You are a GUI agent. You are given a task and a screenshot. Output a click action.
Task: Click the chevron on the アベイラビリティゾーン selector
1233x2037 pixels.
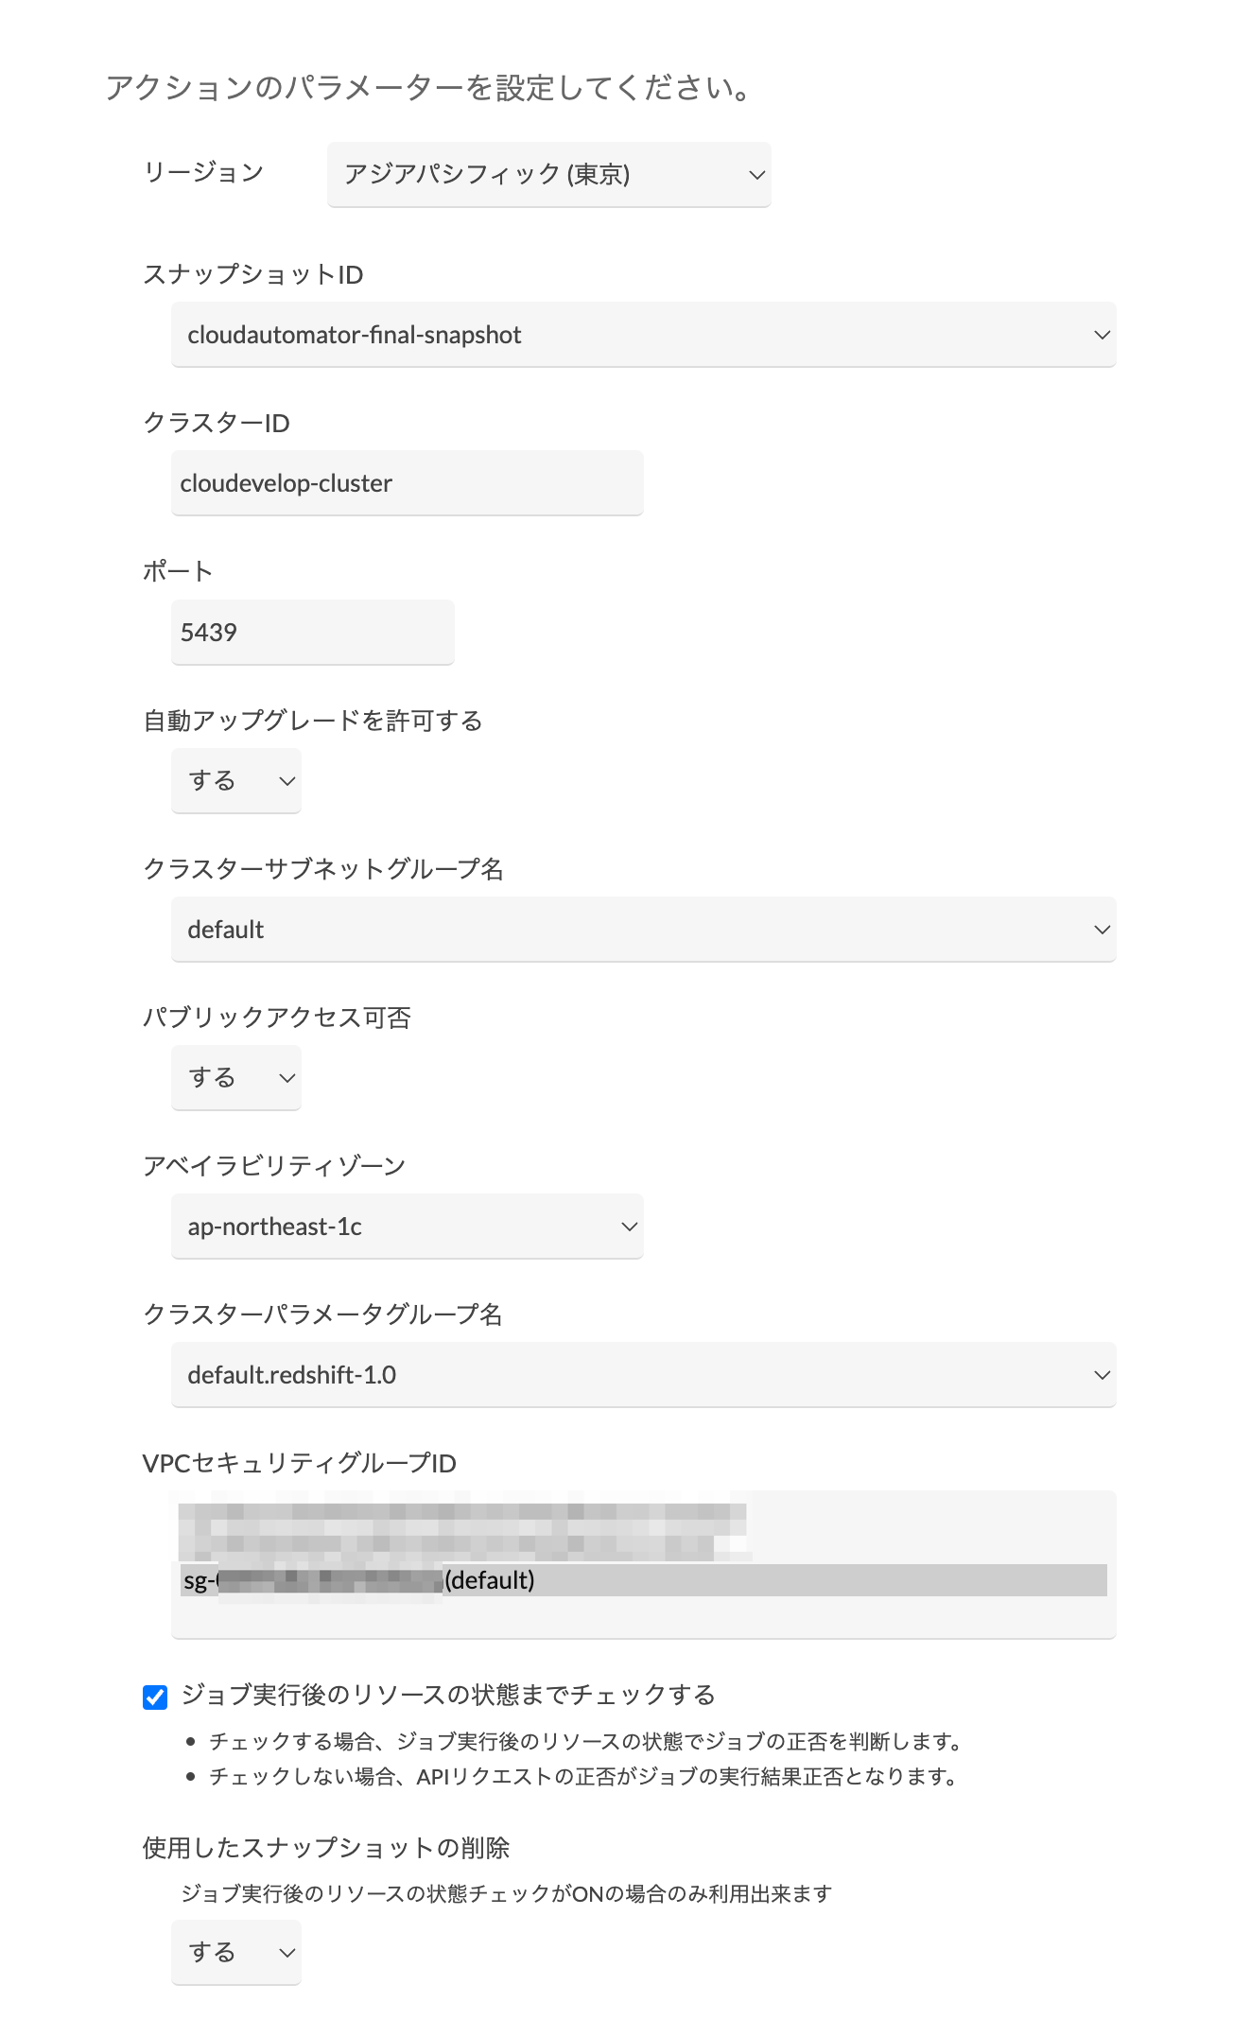pos(629,1226)
